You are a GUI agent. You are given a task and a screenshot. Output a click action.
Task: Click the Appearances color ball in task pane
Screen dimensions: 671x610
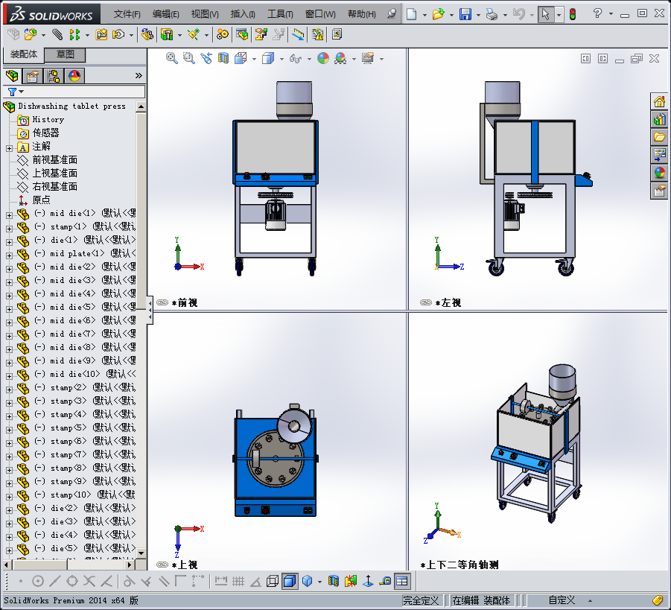[659, 173]
